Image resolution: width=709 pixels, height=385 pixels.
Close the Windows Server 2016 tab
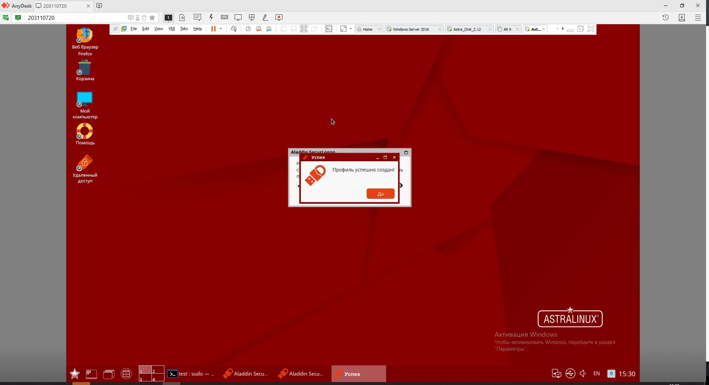439,29
